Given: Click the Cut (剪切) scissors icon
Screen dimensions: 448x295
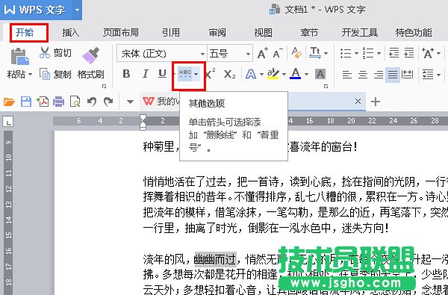Looking at the screenshot, I should pyautogui.click(x=45, y=53).
